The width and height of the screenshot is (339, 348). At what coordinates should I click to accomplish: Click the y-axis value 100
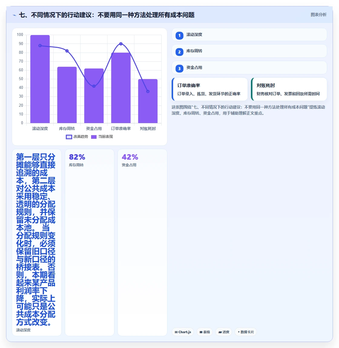(20, 35)
